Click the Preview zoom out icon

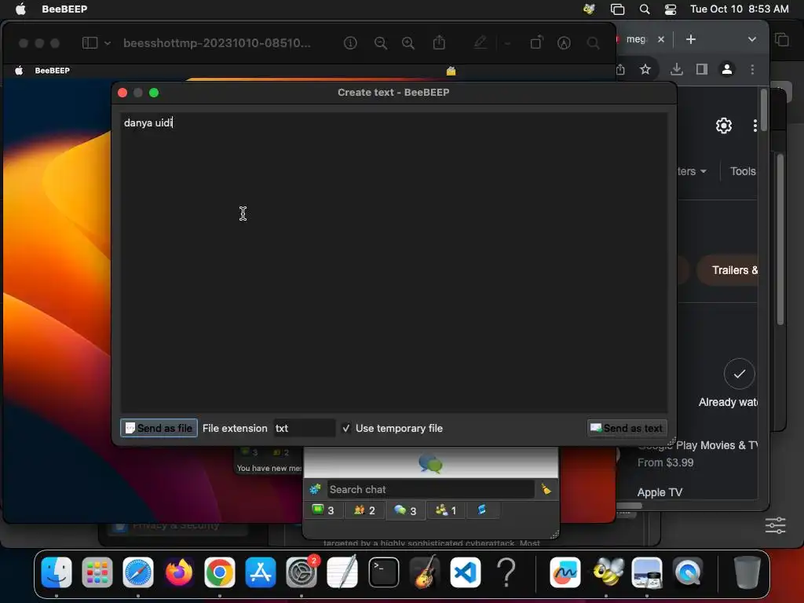coord(381,43)
